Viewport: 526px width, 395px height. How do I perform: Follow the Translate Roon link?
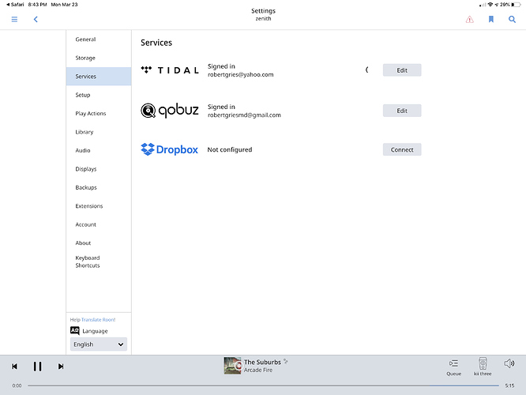pos(98,319)
